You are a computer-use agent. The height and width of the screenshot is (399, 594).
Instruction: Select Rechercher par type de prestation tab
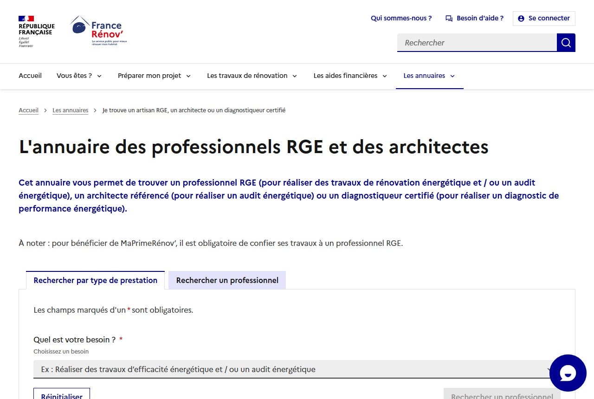[96, 280]
